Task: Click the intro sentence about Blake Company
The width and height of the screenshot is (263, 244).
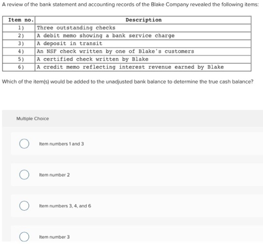Action: (x=131, y=5)
